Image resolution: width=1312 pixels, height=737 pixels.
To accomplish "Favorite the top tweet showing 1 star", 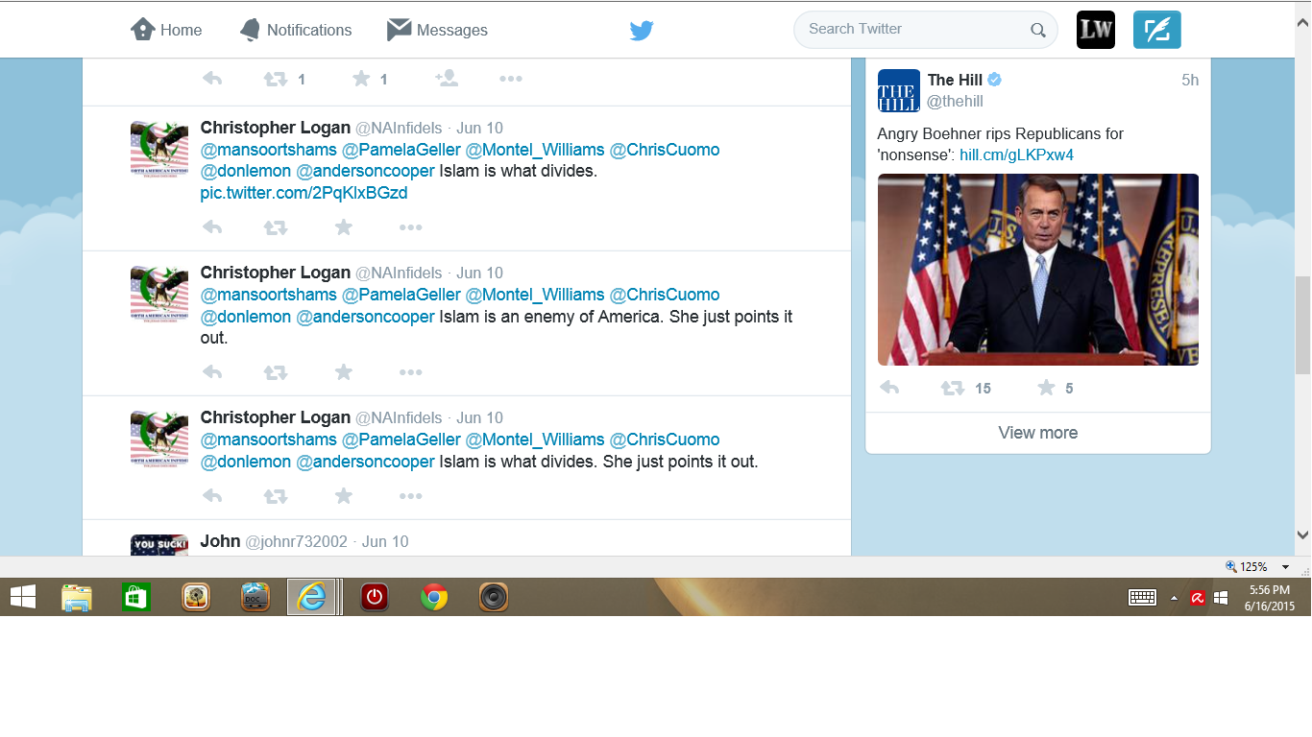I will tap(361, 79).
